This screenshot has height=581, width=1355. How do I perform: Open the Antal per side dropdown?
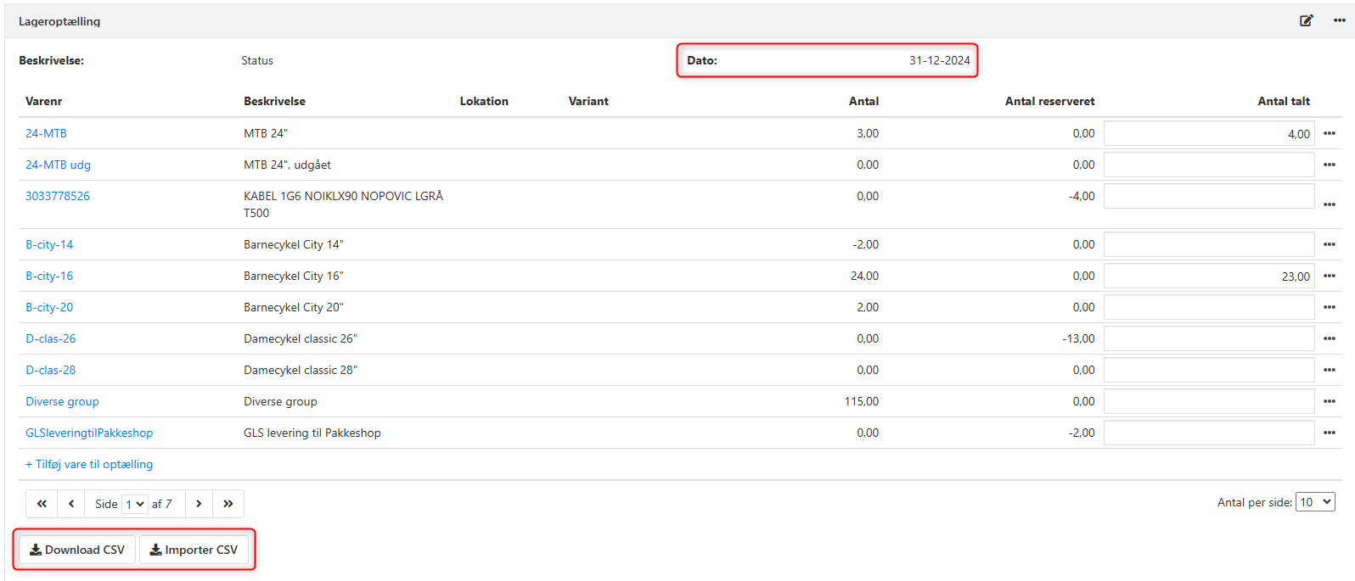[1314, 502]
